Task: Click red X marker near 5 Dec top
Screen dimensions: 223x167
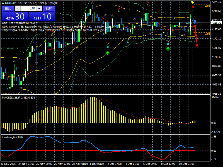Action: [x=148, y=3]
